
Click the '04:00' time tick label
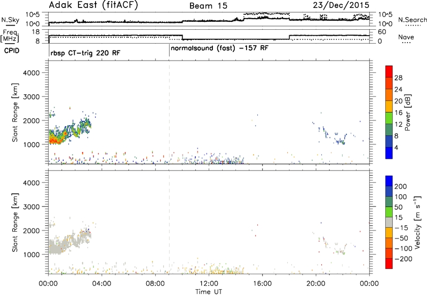(x=101, y=284)
